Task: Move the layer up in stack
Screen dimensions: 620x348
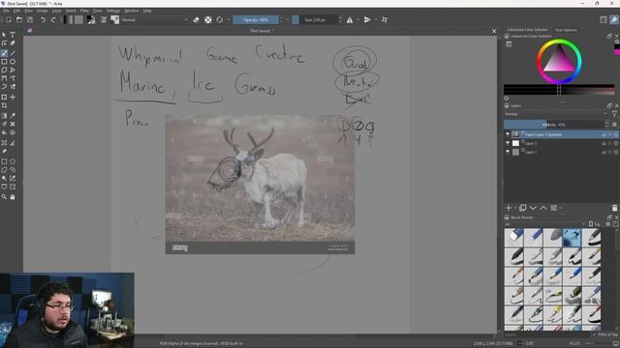Action: (x=543, y=208)
